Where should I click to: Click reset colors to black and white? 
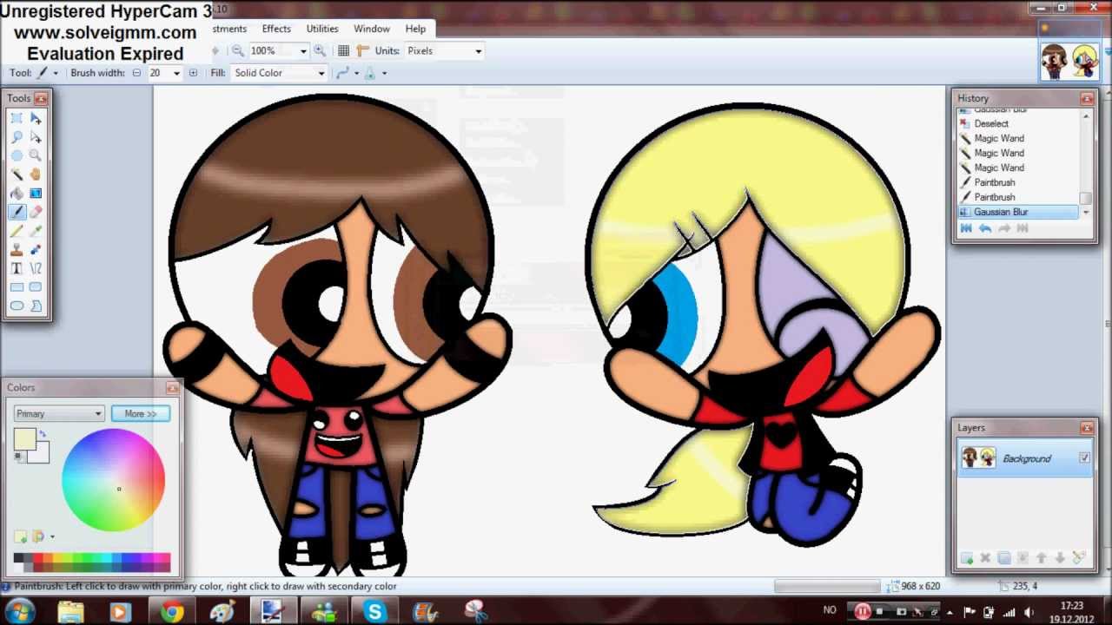[17, 456]
